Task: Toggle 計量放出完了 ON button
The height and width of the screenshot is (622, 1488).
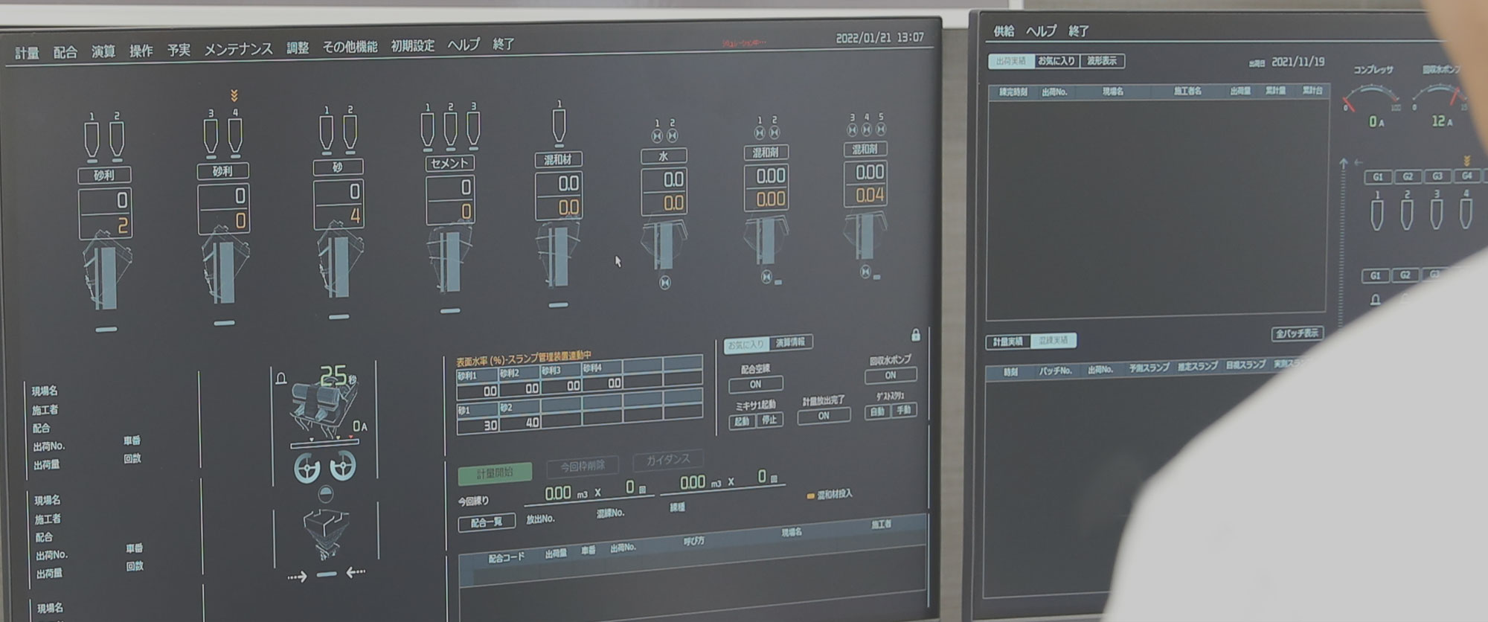Action: coord(824,416)
